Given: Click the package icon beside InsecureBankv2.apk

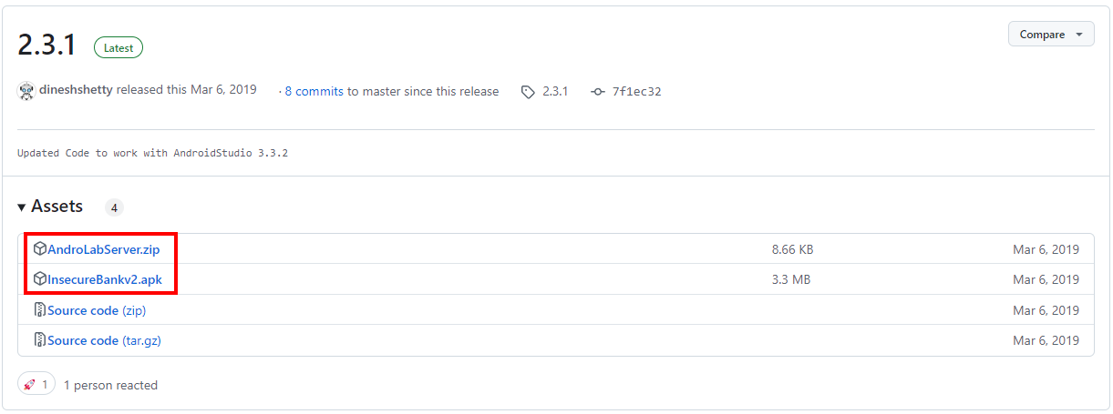Looking at the screenshot, I should (40, 279).
